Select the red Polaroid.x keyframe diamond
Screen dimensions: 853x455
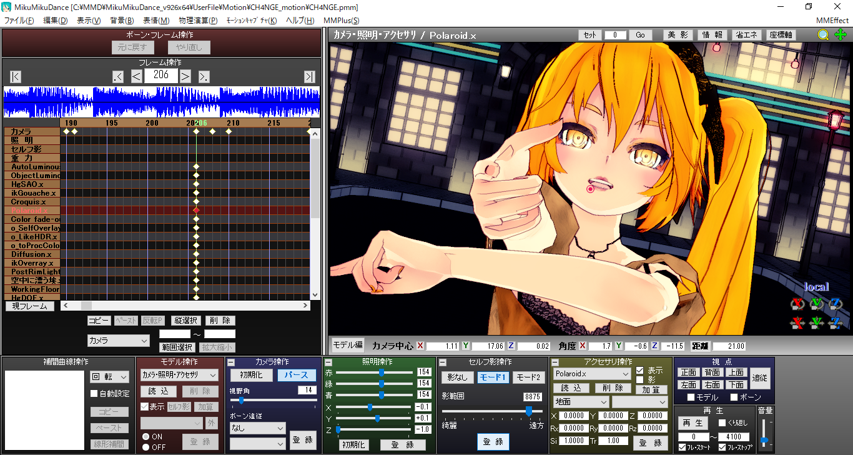tap(197, 211)
